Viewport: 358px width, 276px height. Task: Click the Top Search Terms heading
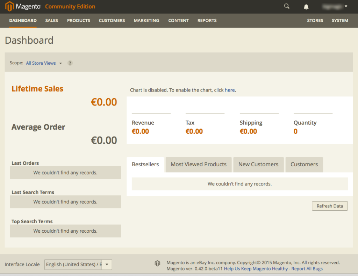point(32,221)
